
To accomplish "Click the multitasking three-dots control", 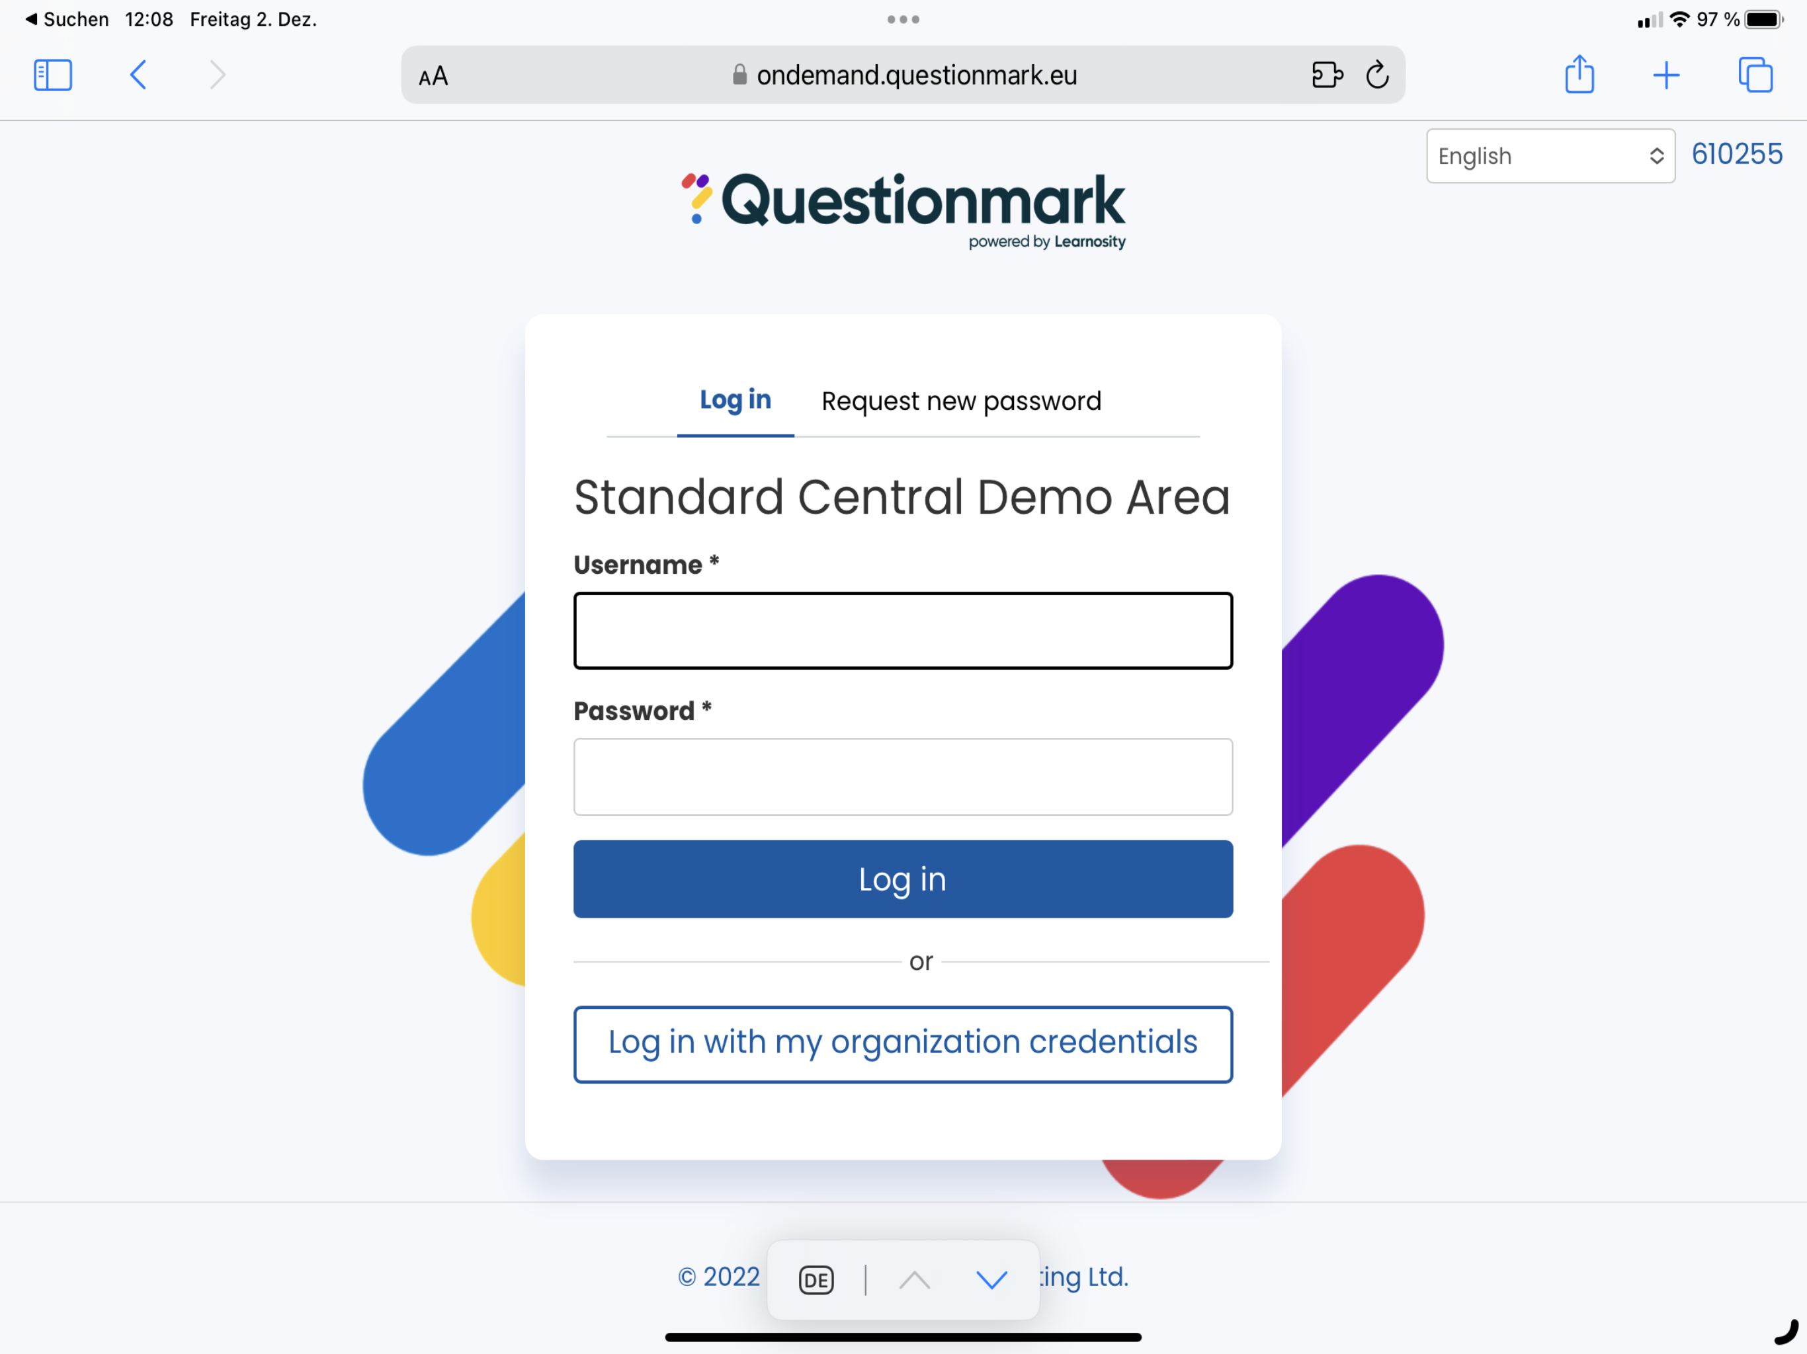I will pos(903,20).
